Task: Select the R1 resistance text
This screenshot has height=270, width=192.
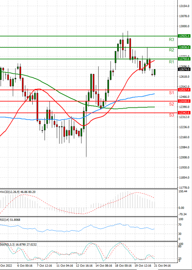Action: point(172,62)
